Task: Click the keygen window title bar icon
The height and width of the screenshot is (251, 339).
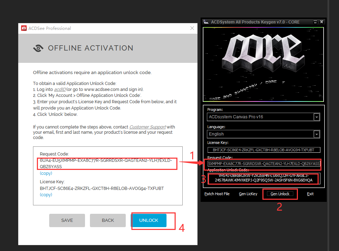Action: tap(206, 22)
